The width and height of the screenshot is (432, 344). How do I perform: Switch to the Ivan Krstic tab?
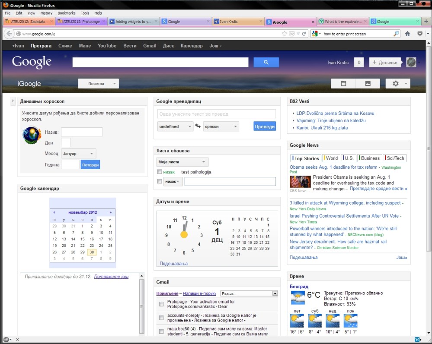[x=238, y=22]
